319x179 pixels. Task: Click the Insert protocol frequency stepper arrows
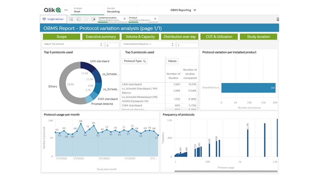point(173,44)
